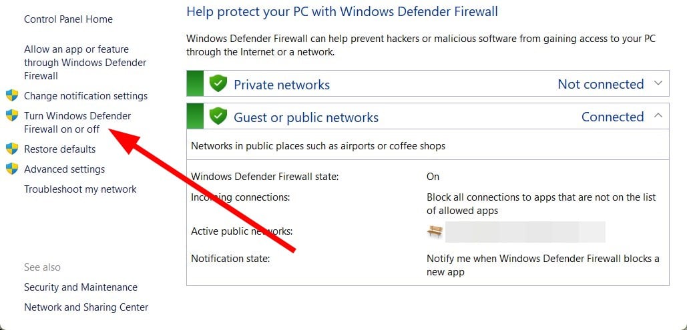Open Security and Maintenance link
Image resolution: width=687 pixels, height=330 pixels.
[81, 287]
